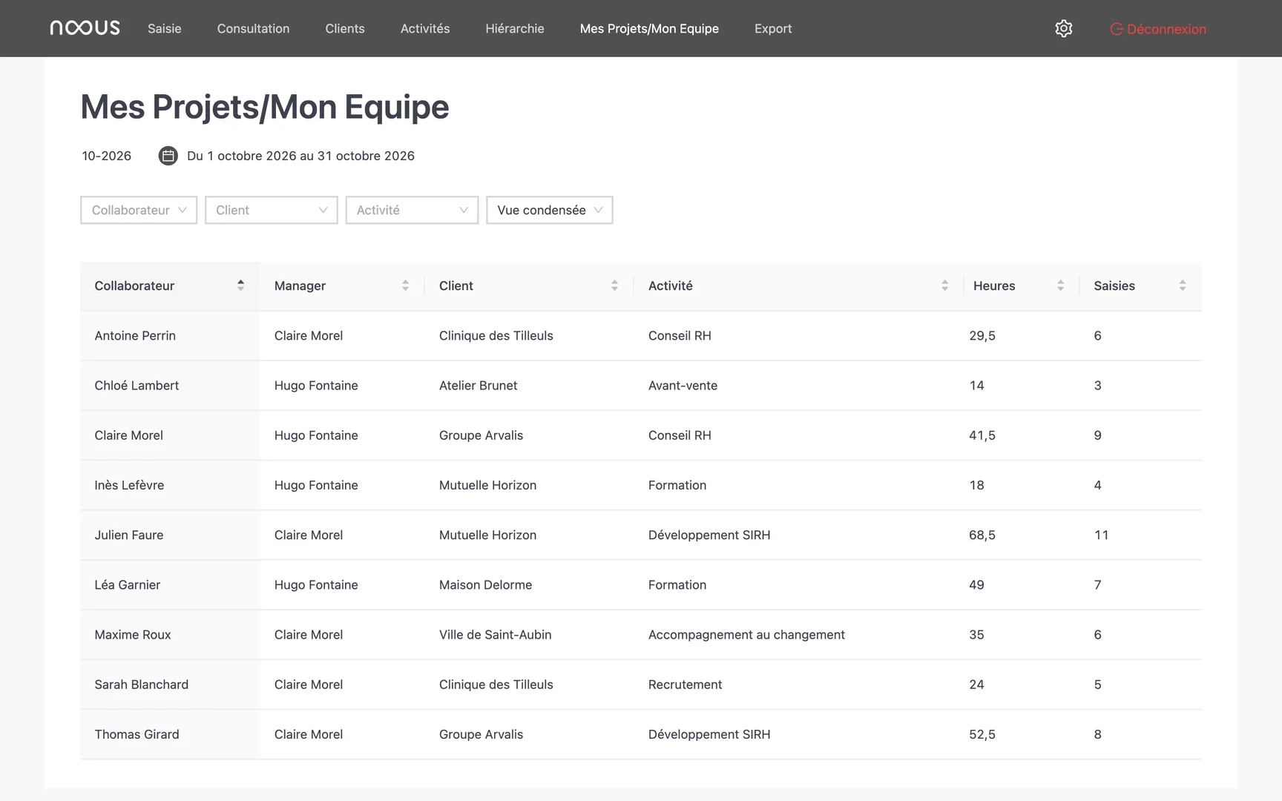This screenshot has width=1282, height=801.
Task: Click the noous logo
Action: 85,28
